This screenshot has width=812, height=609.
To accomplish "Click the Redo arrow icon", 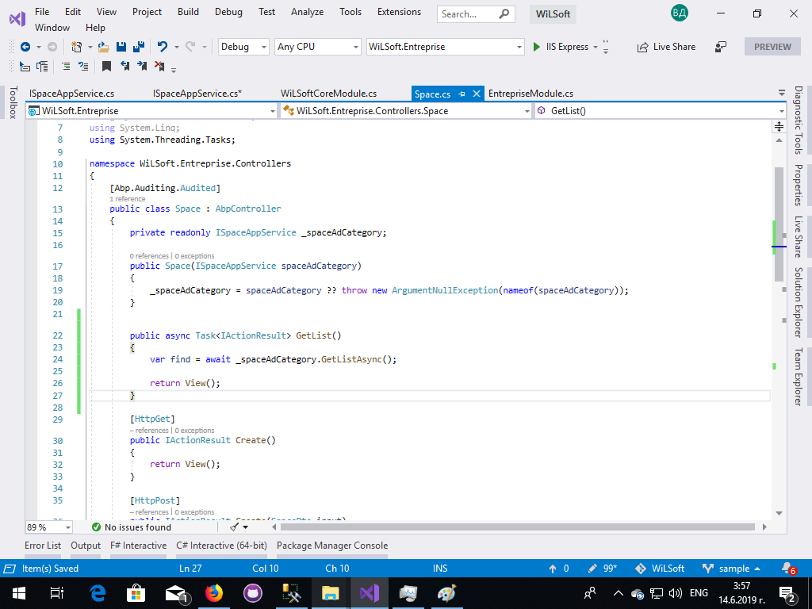I will pyautogui.click(x=190, y=47).
